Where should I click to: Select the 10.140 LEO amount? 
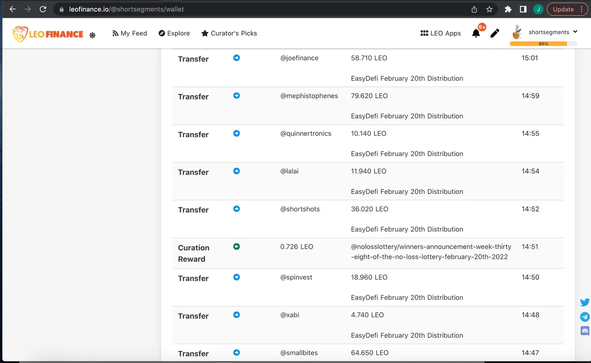(x=368, y=133)
